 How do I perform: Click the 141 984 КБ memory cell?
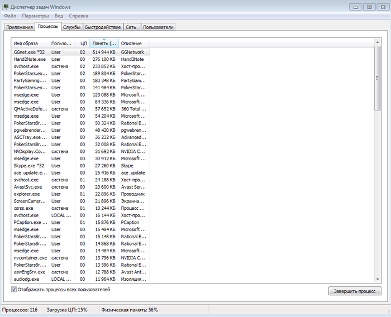tap(104, 88)
